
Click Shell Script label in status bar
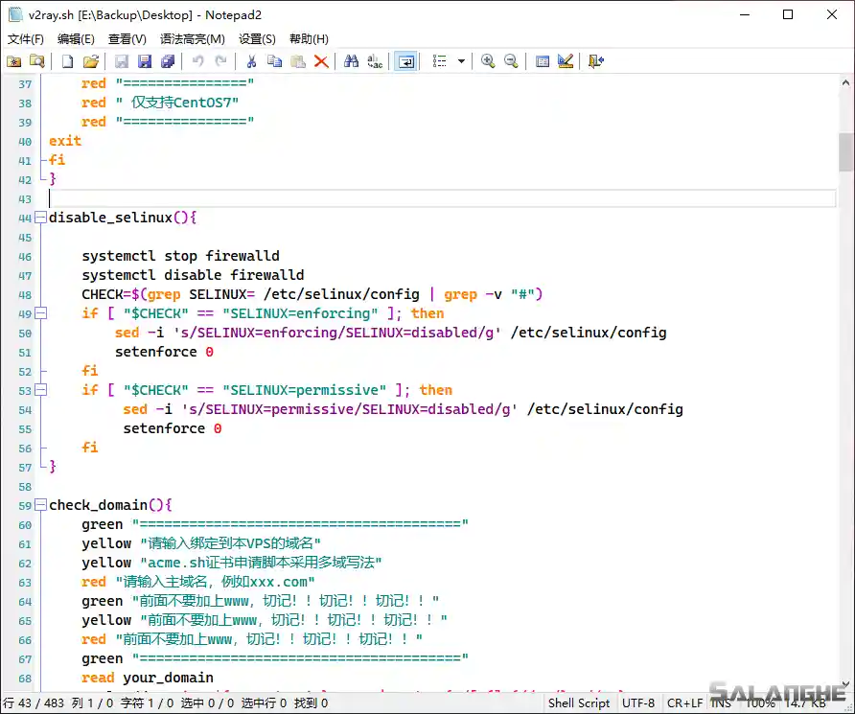(579, 703)
